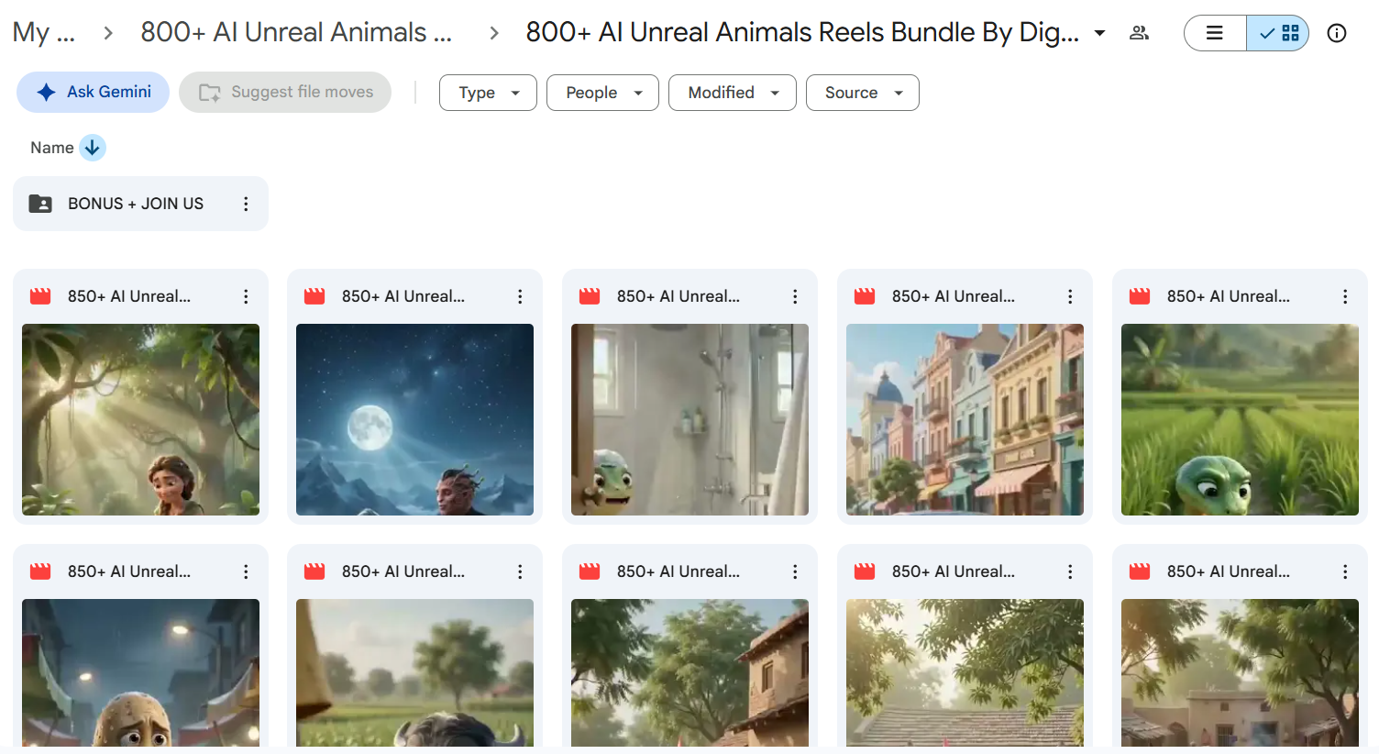The width and height of the screenshot is (1379, 754).
Task: Select the mud village house thumbnail
Action: [1240, 672]
